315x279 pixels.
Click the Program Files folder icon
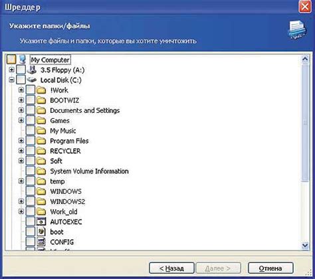[41, 141]
